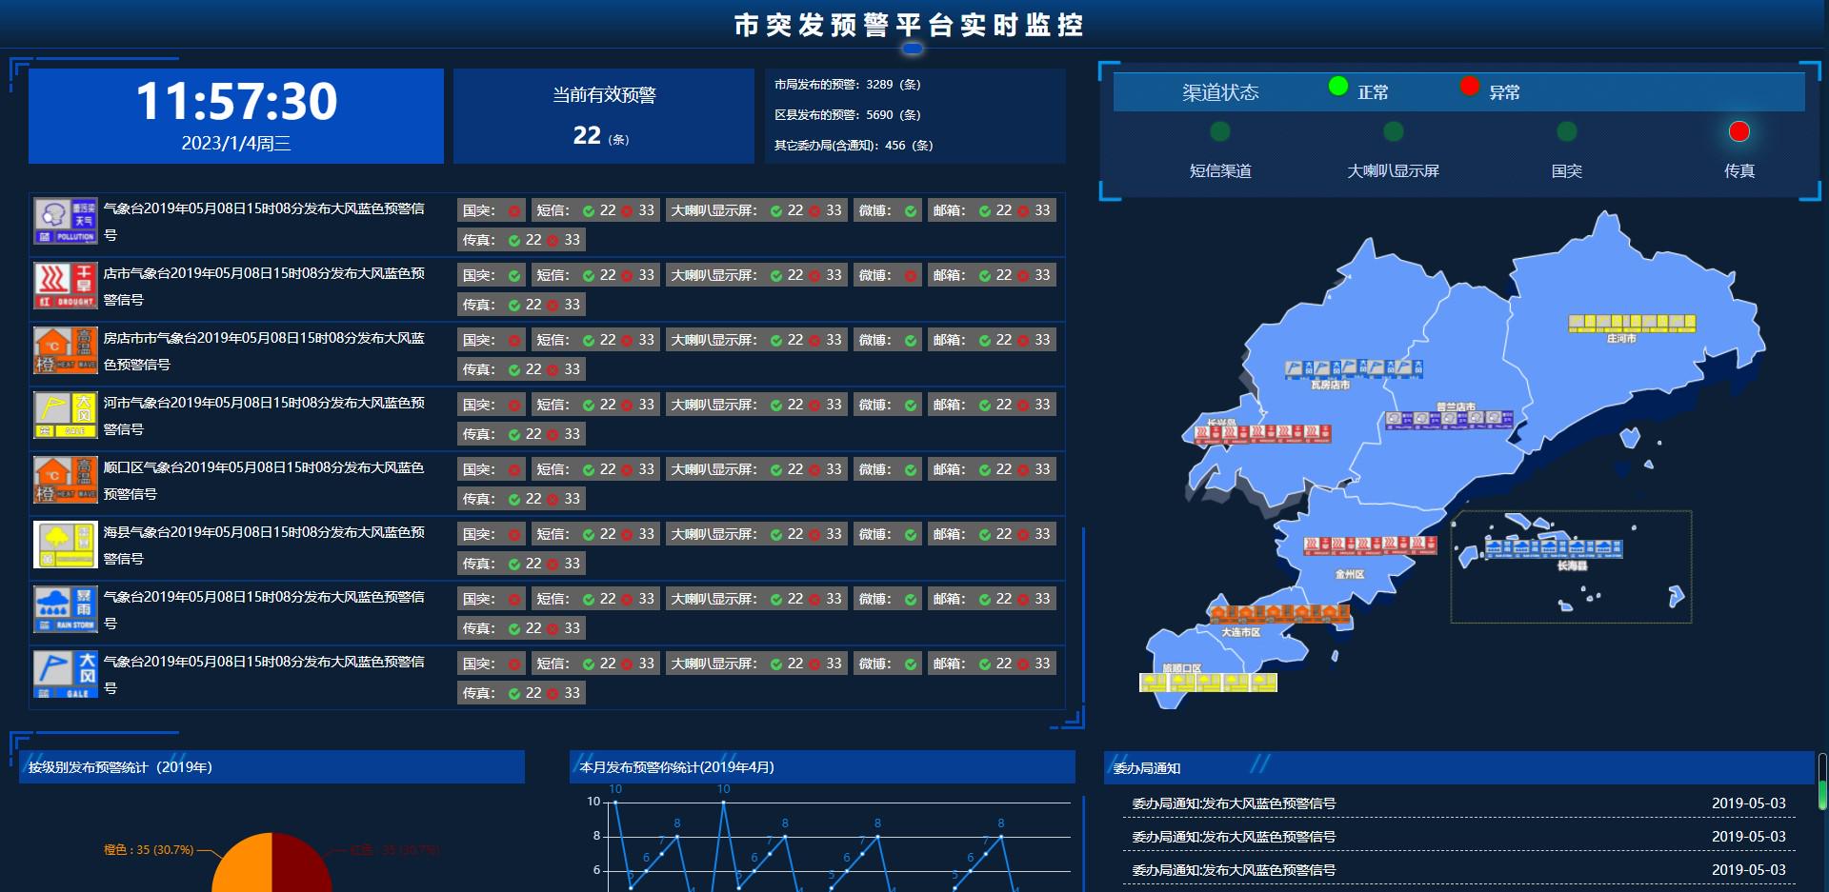Click the yellow gale warning icon
This screenshot has height=892, width=1829.
(66, 415)
